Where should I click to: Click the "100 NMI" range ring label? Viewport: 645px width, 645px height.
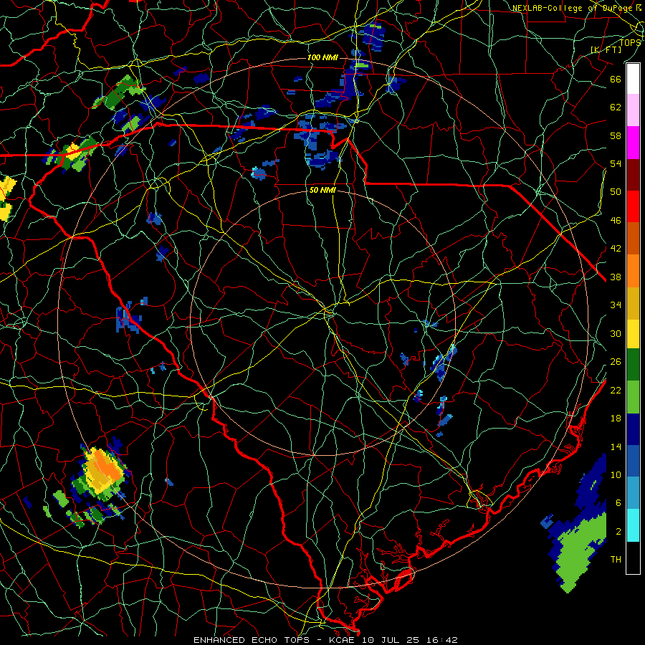pyautogui.click(x=322, y=57)
